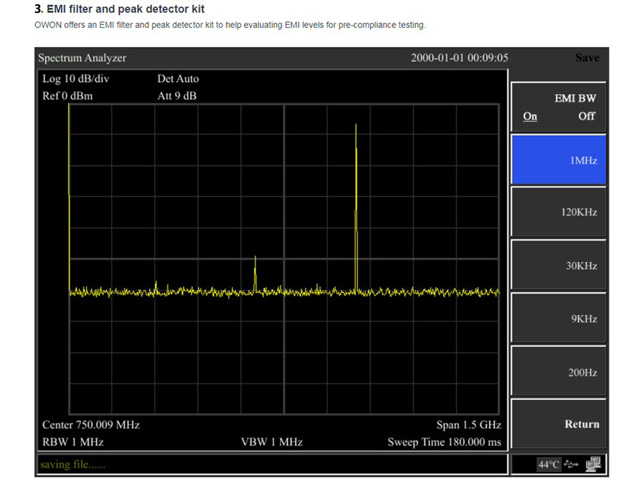
Task: Turn EMI BW On
Action: tap(529, 116)
